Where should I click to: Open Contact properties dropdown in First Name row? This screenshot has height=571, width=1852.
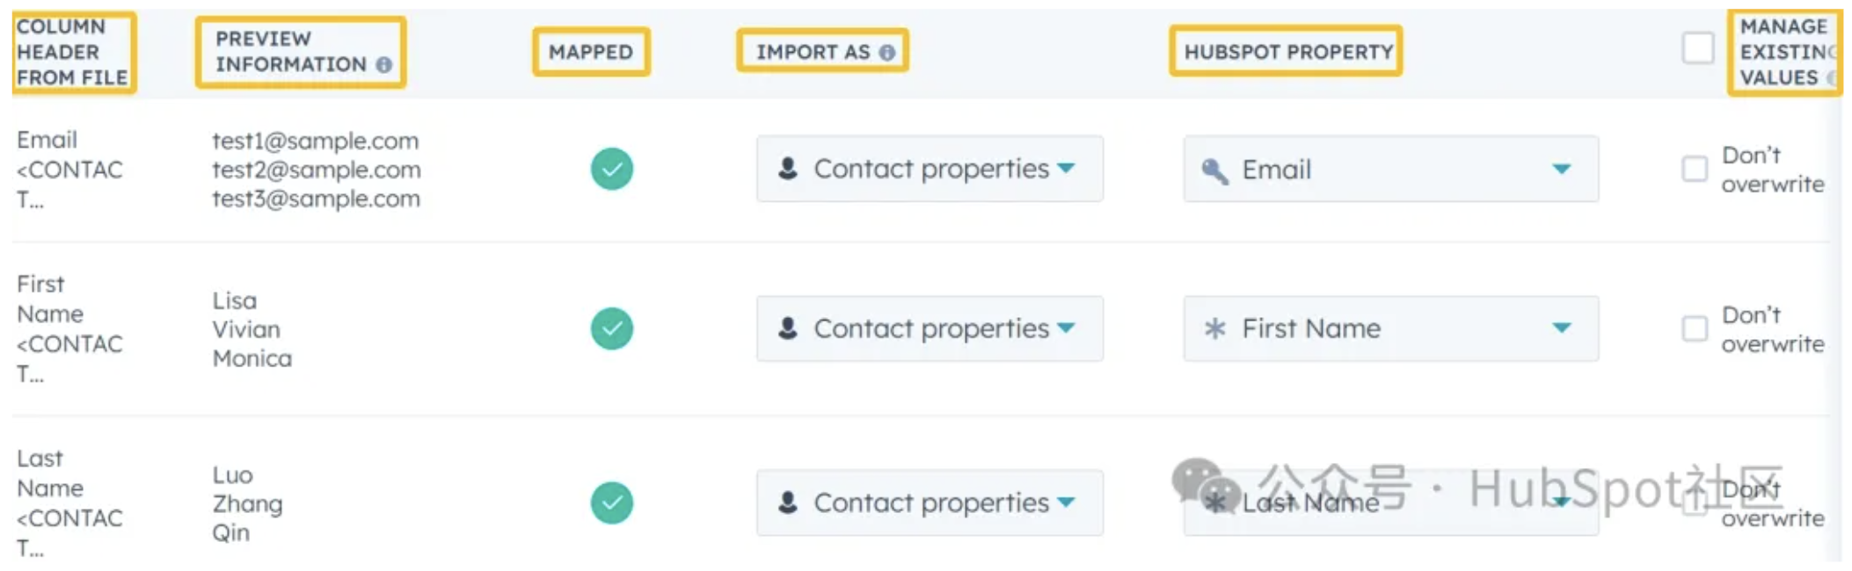click(930, 329)
